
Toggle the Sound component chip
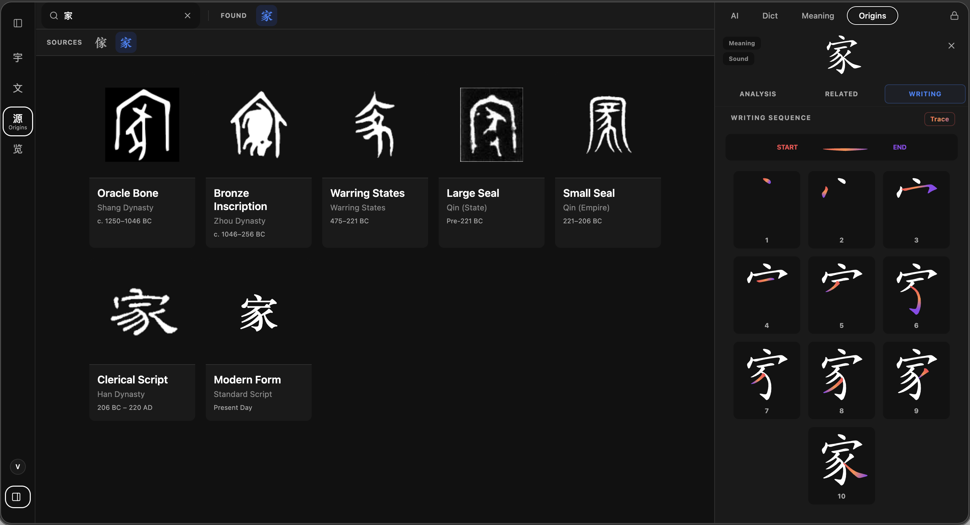tap(738, 59)
